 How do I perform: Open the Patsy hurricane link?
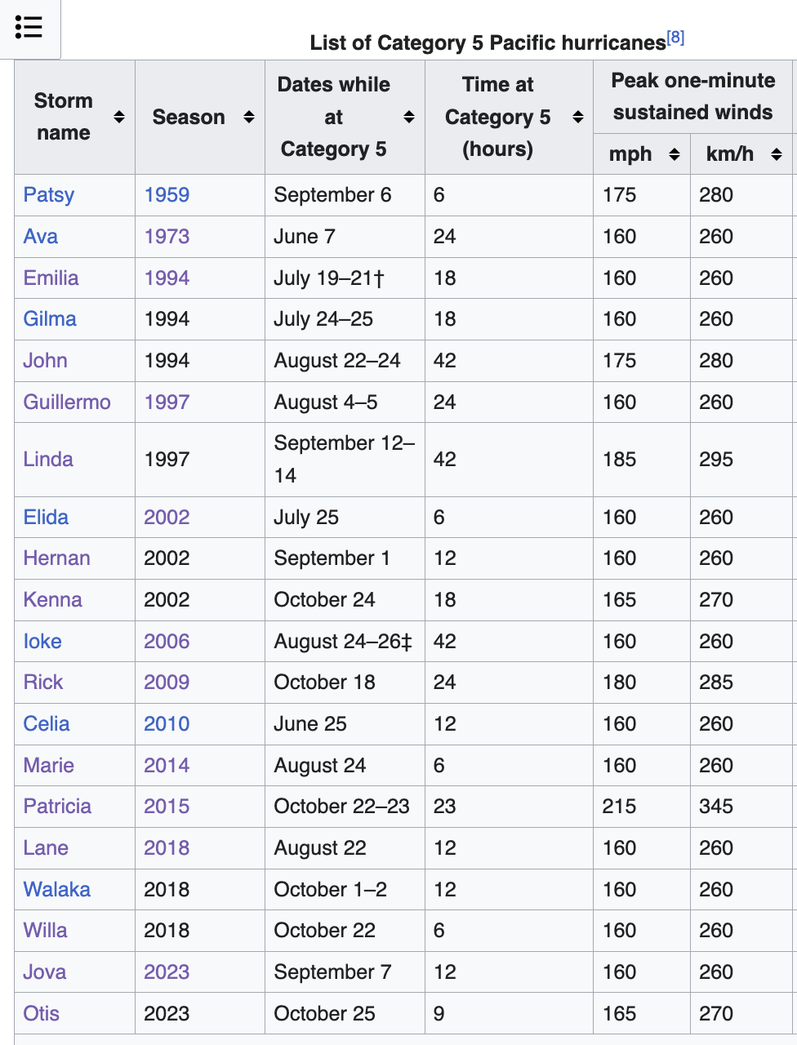[49, 194]
